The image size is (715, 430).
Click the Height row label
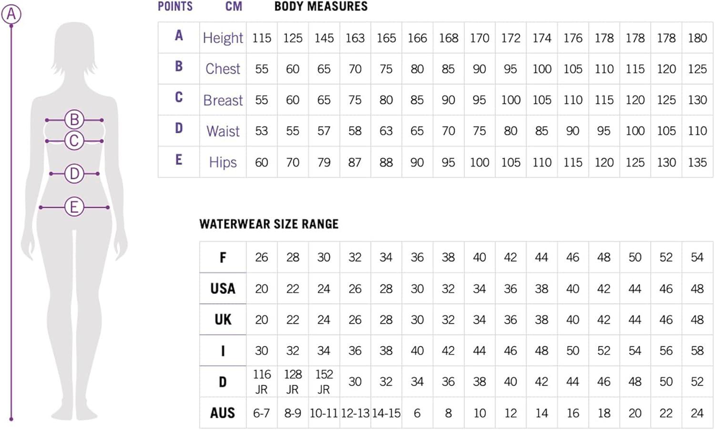coord(223,38)
